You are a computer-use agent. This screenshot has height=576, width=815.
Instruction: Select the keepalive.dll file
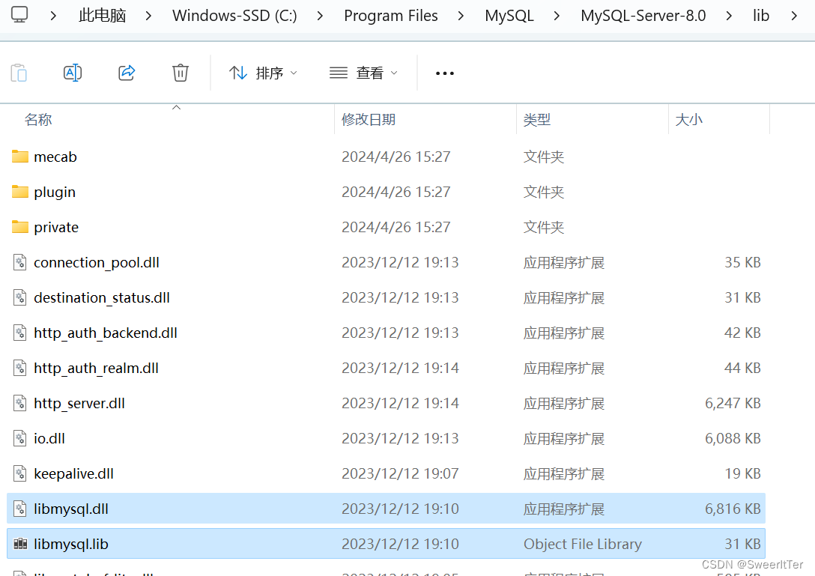74,473
